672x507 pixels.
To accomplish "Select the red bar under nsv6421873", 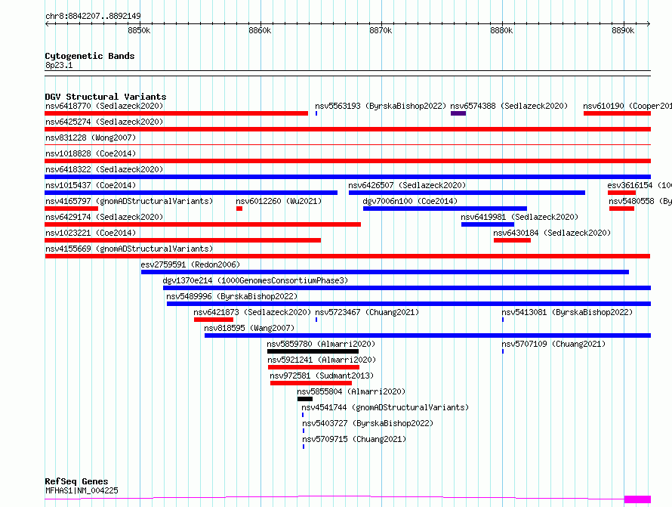I will pyautogui.click(x=214, y=320).
